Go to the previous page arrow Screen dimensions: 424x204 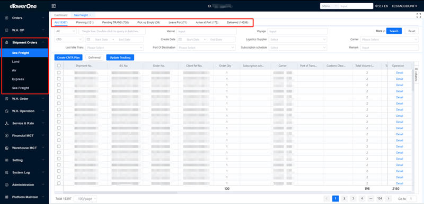coord(326,199)
